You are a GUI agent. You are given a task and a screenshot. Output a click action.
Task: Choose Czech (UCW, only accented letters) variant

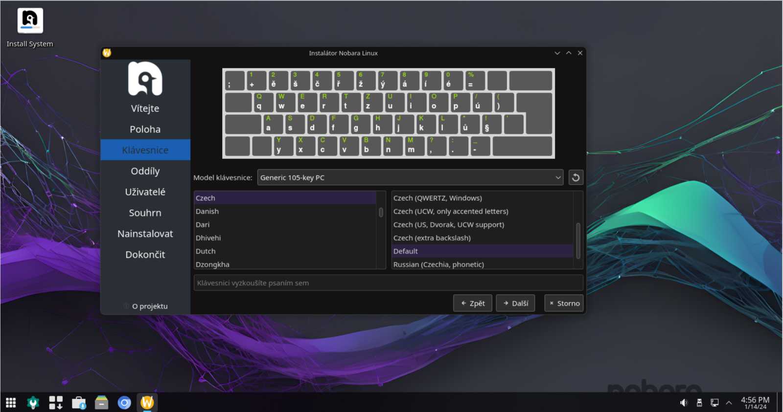coord(483,211)
